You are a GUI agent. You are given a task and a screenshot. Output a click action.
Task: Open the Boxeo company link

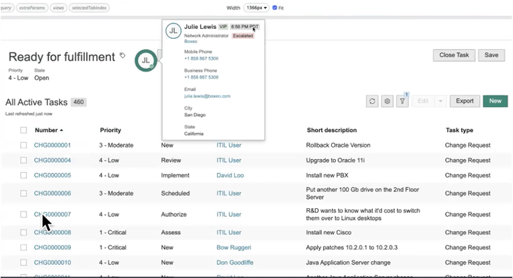point(191,42)
